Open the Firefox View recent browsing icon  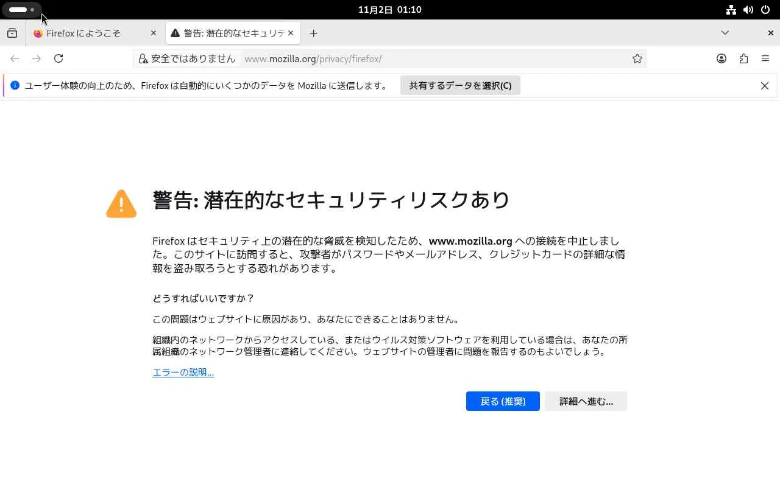click(12, 33)
